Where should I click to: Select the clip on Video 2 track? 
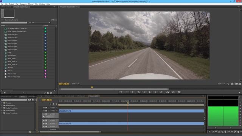131,111
